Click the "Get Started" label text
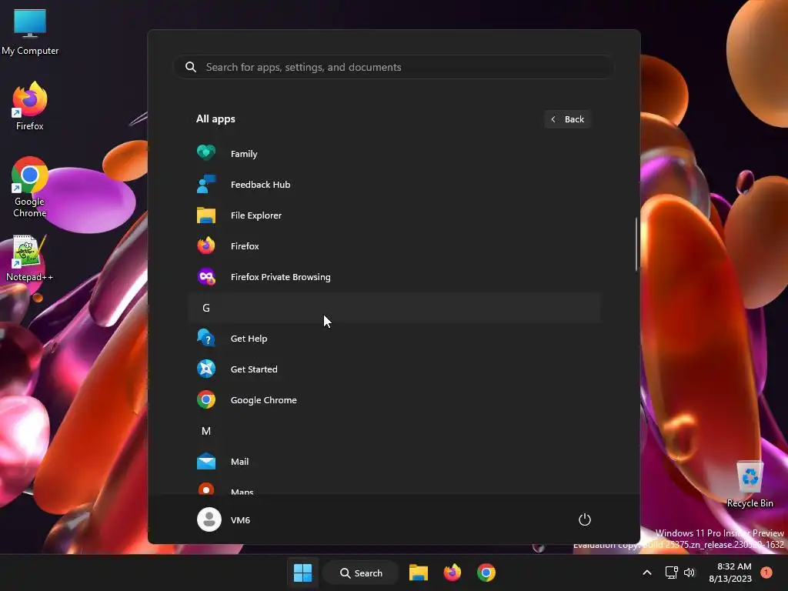788x591 pixels. pyautogui.click(x=254, y=369)
